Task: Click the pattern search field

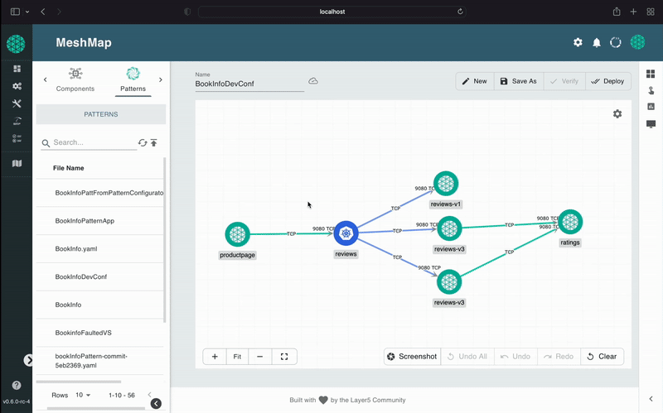Action: (93, 142)
